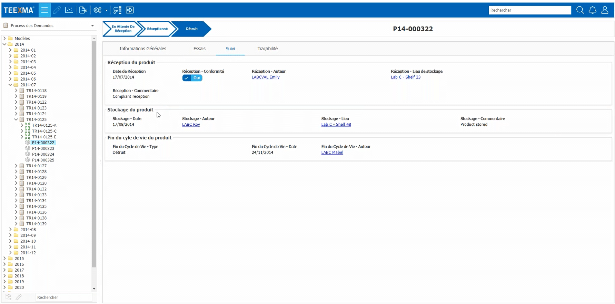Image resolution: width=615 pixels, height=304 pixels.
Task: Open the Lab C - Shelf 33 link
Action: 406,77
